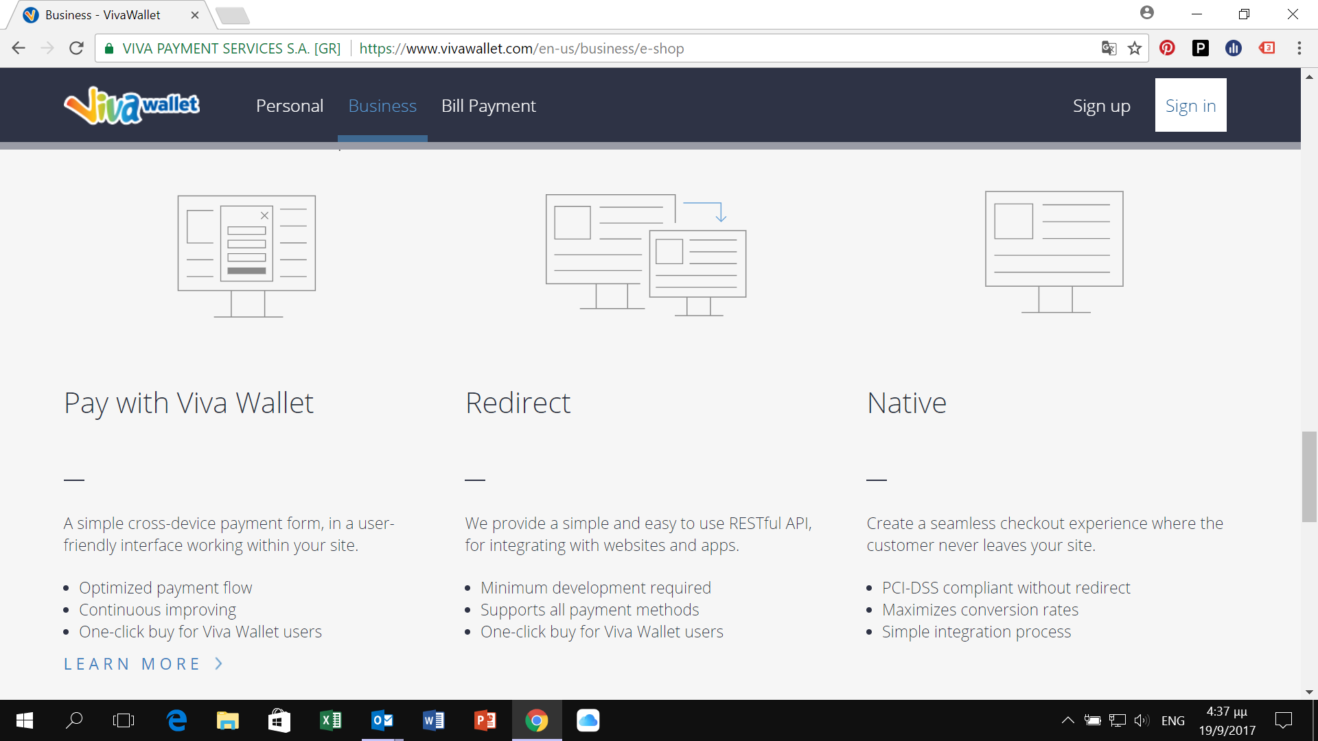Reload the page with the refresh icon

[76, 48]
